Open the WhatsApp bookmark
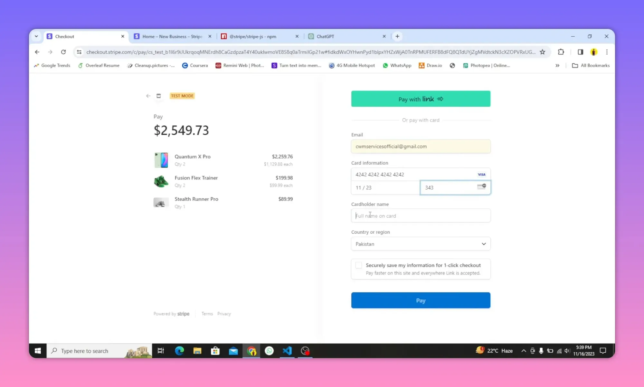 (397, 65)
